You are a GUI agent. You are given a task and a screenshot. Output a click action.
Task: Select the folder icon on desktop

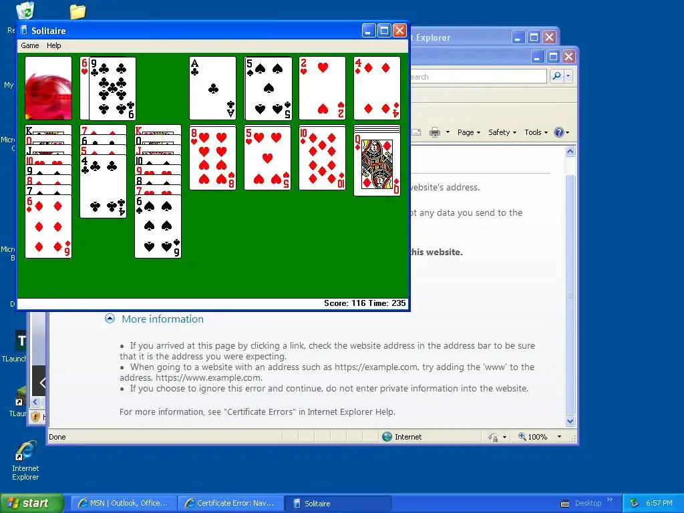click(77, 11)
